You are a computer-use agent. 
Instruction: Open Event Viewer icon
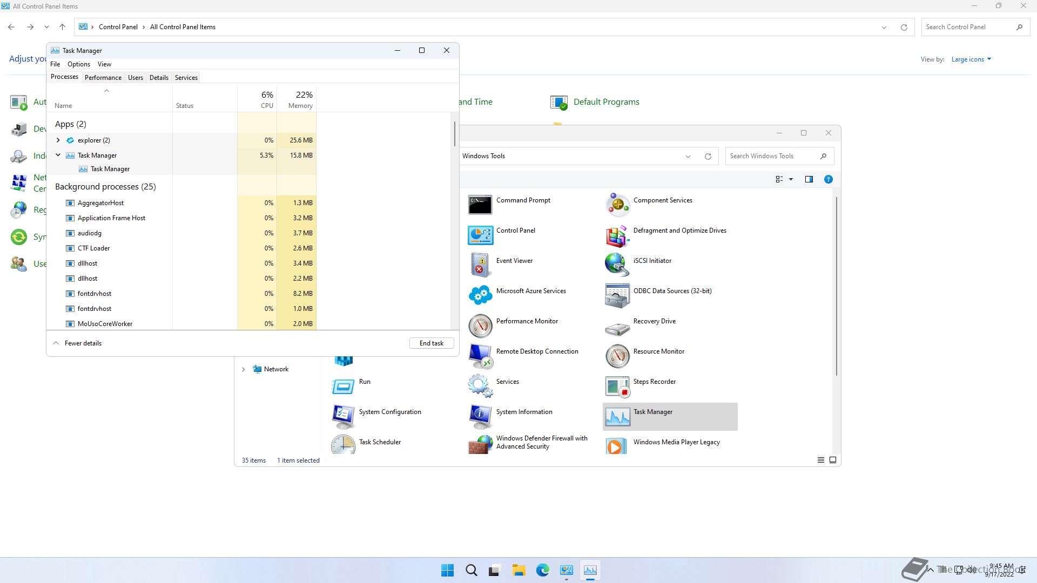(x=480, y=265)
